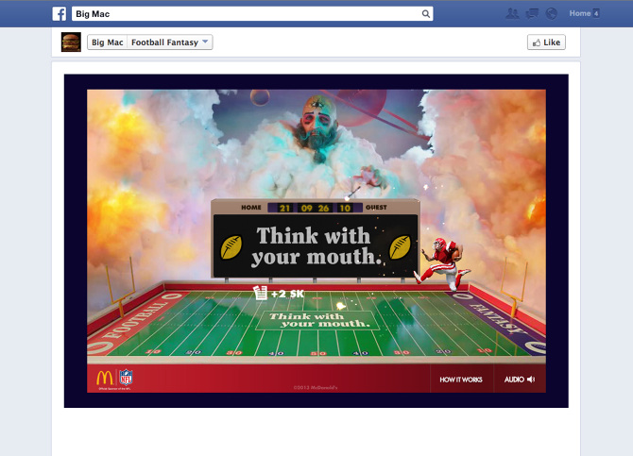Click the Facebook logo icon
The width and height of the screenshot is (633, 456).
(x=59, y=14)
